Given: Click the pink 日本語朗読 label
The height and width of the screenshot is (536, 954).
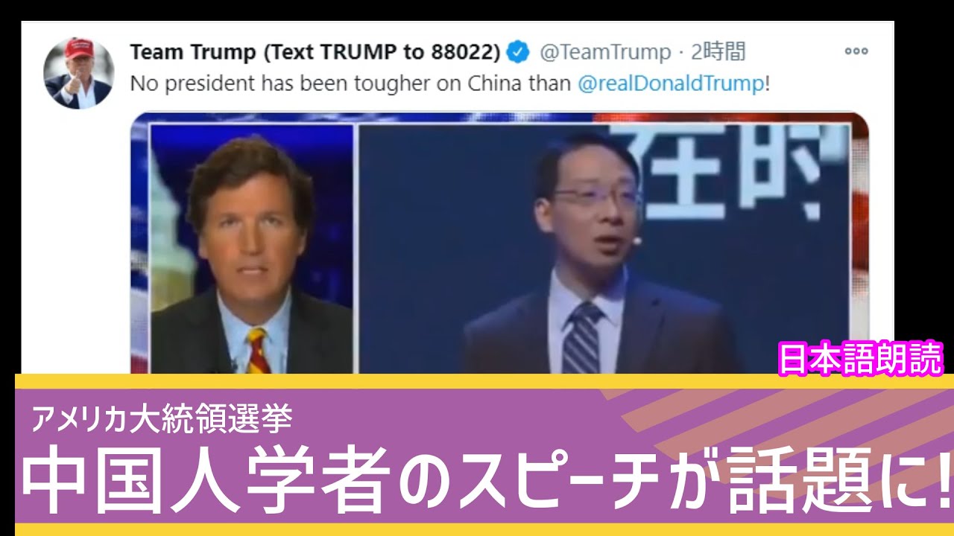Looking at the screenshot, I should coord(861,359).
